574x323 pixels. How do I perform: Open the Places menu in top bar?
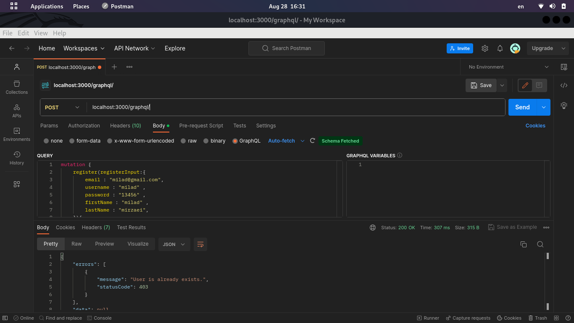(81, 6)
